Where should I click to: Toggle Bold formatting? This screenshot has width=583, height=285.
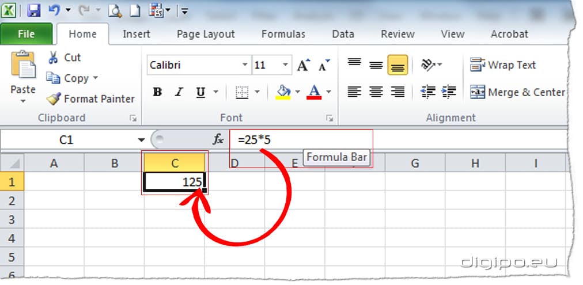[157, 92]
